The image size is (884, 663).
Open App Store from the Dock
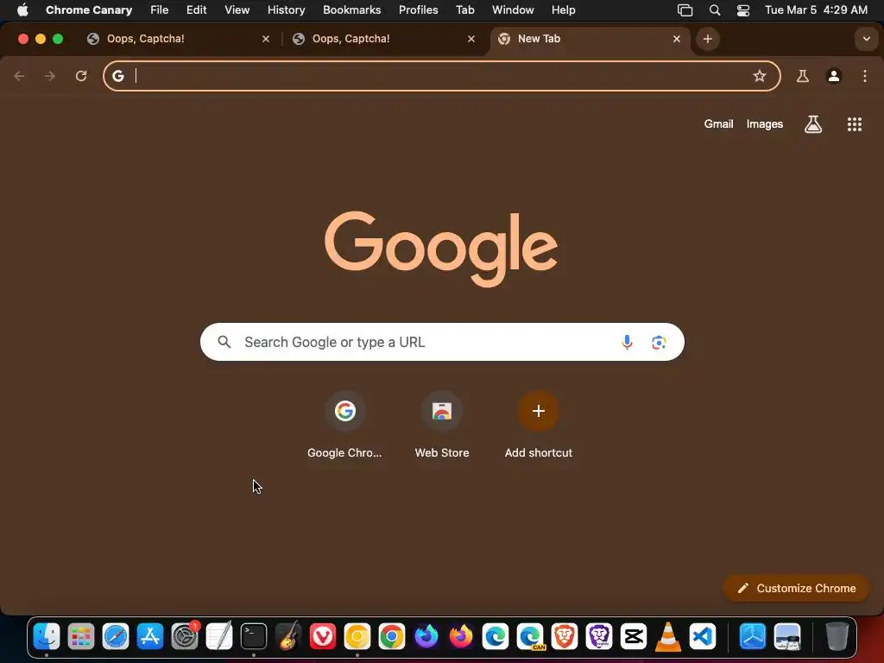coord(150,636)
